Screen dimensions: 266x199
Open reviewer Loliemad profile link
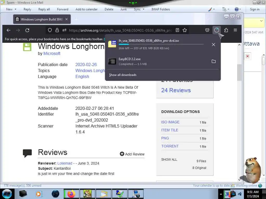tap(65, 163)
